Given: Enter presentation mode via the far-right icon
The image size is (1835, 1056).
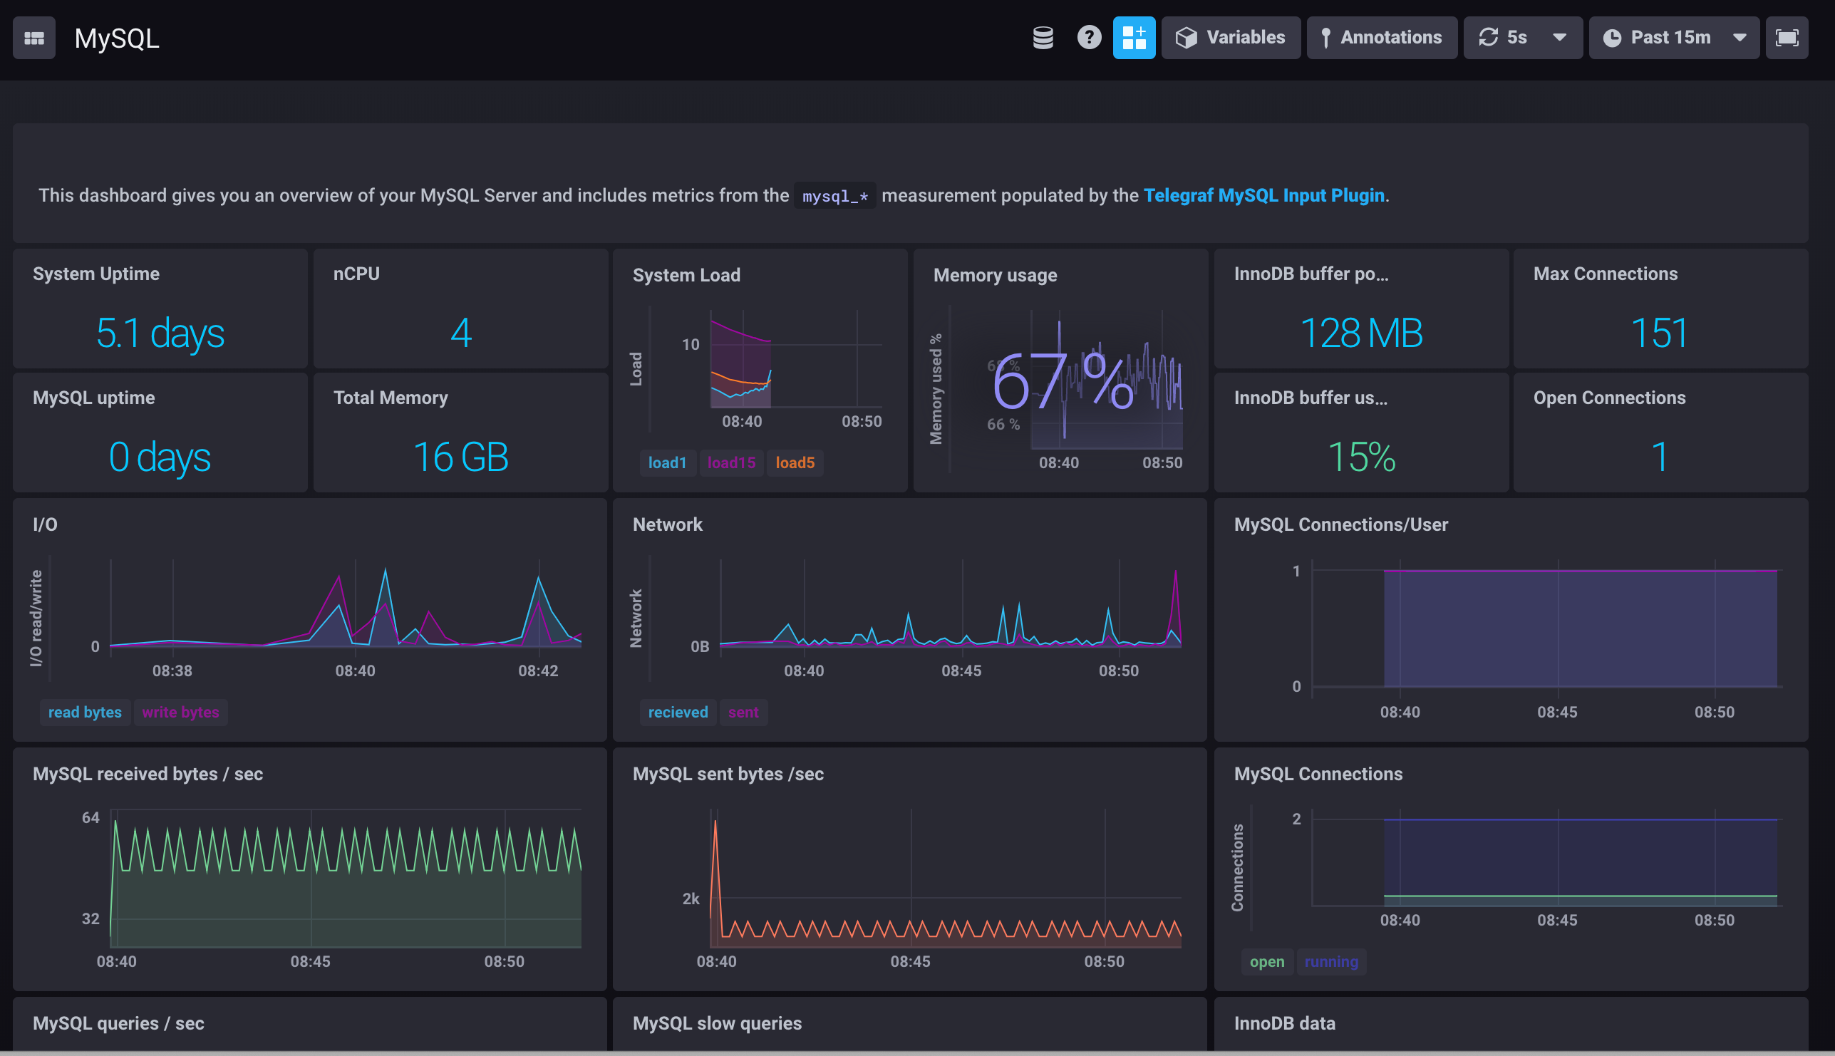Looking at the screenshot, I should coord(1787,37).
